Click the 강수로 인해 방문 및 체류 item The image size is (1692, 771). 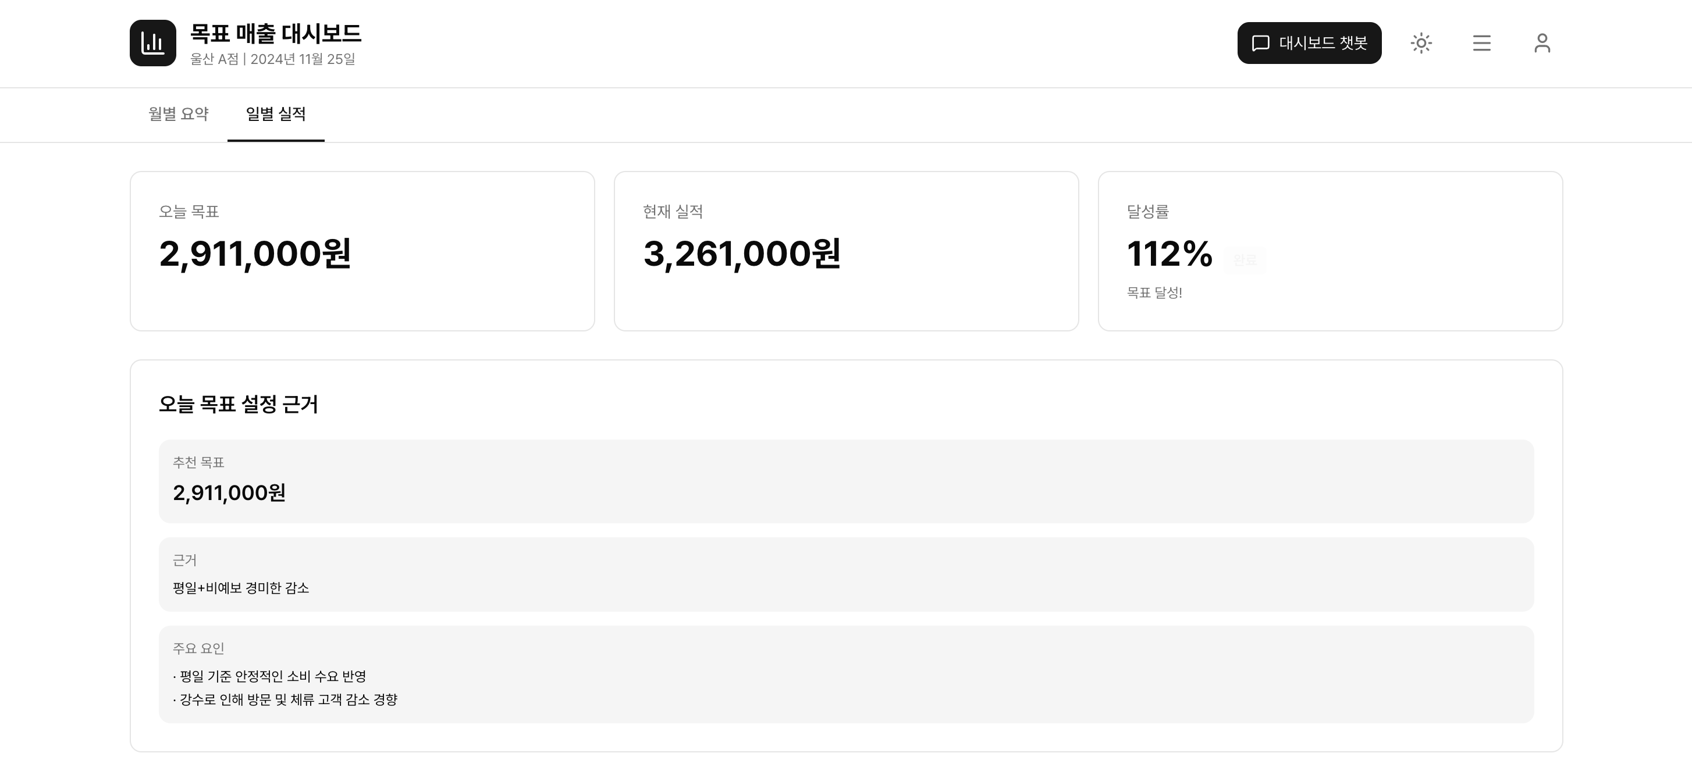(x=287, y=700)
